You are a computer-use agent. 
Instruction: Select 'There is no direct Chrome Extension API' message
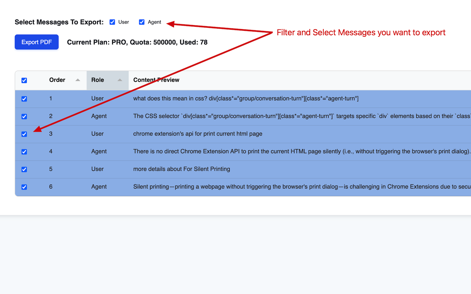[x=302, y=151]
